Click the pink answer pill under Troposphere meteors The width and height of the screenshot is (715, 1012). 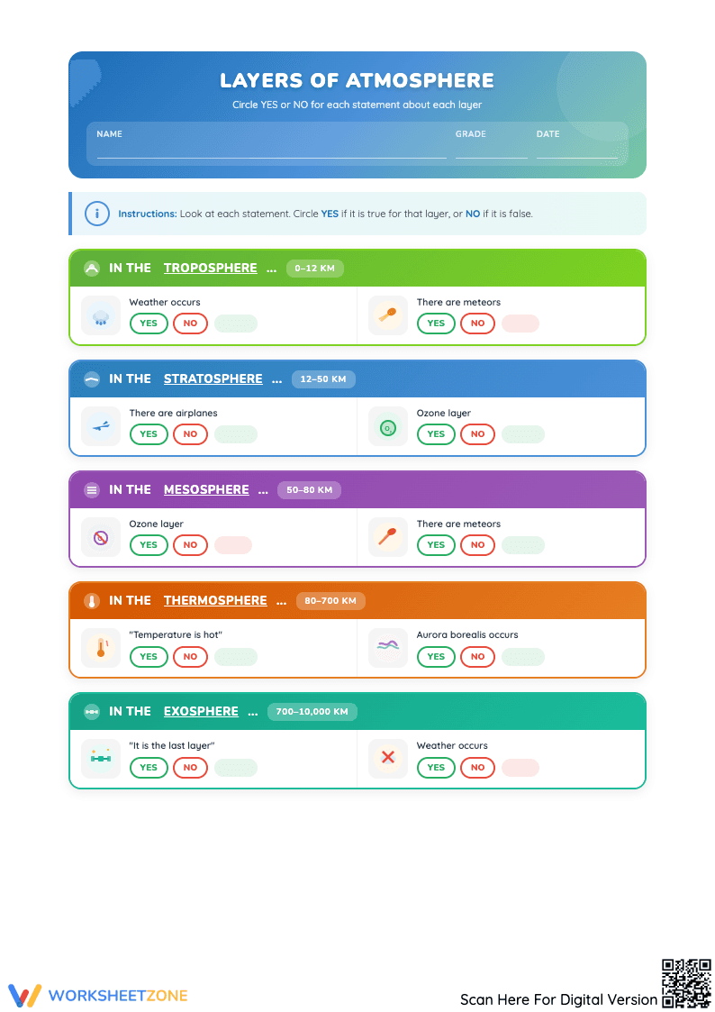(520, 324)
